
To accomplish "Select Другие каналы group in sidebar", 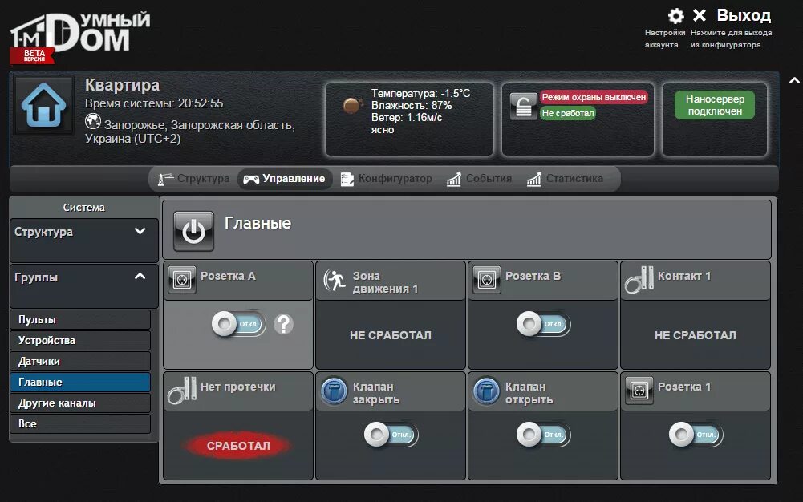I will (x=80, y=403).
